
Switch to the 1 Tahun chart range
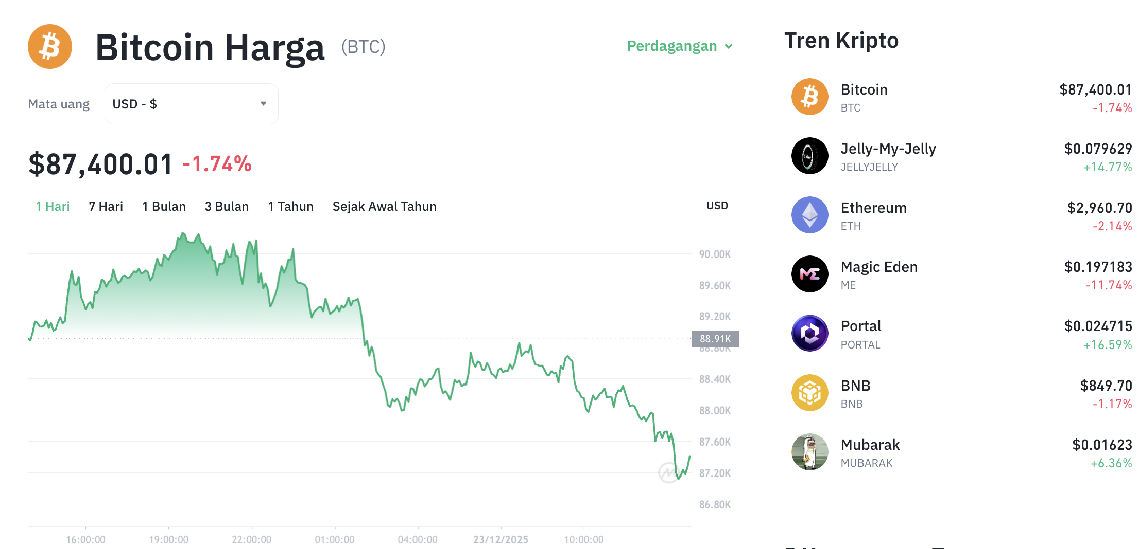(290, 206)
